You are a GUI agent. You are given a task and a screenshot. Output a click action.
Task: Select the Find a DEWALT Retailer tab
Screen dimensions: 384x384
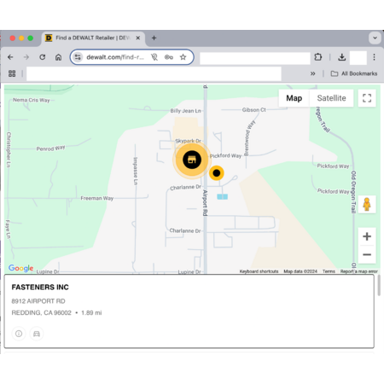[93, 38]
